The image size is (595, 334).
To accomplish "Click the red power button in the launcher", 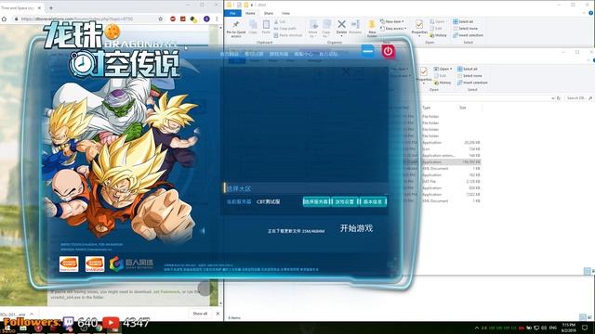I will [388, 52].
